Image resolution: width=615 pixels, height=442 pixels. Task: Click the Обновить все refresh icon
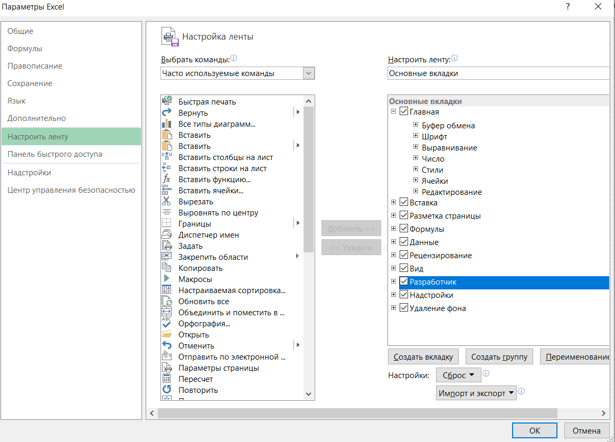(x=167, y=301)
